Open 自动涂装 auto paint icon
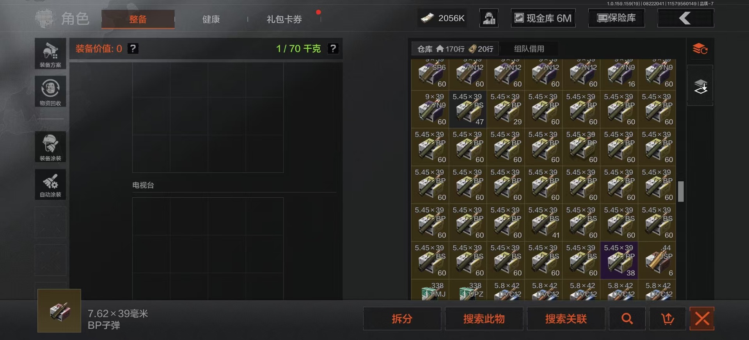The width and height of the screenshot is (749, 340). click(50, 184)
